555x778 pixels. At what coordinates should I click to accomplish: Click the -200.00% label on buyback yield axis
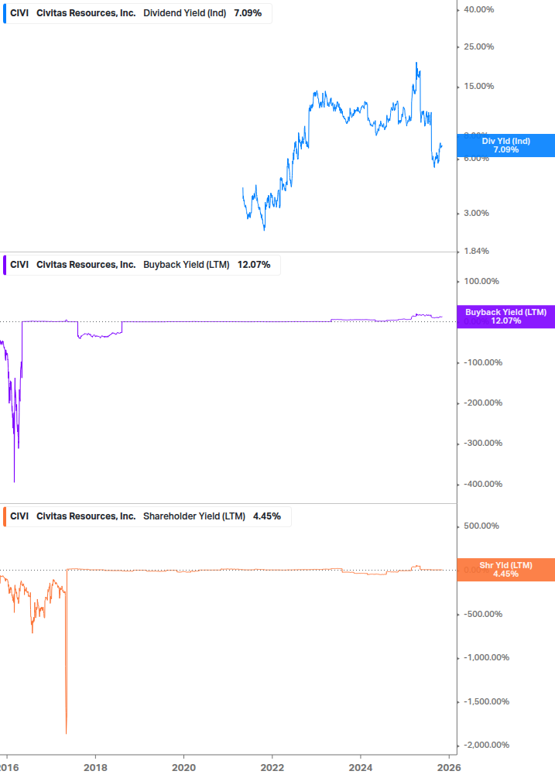point(482,403)
